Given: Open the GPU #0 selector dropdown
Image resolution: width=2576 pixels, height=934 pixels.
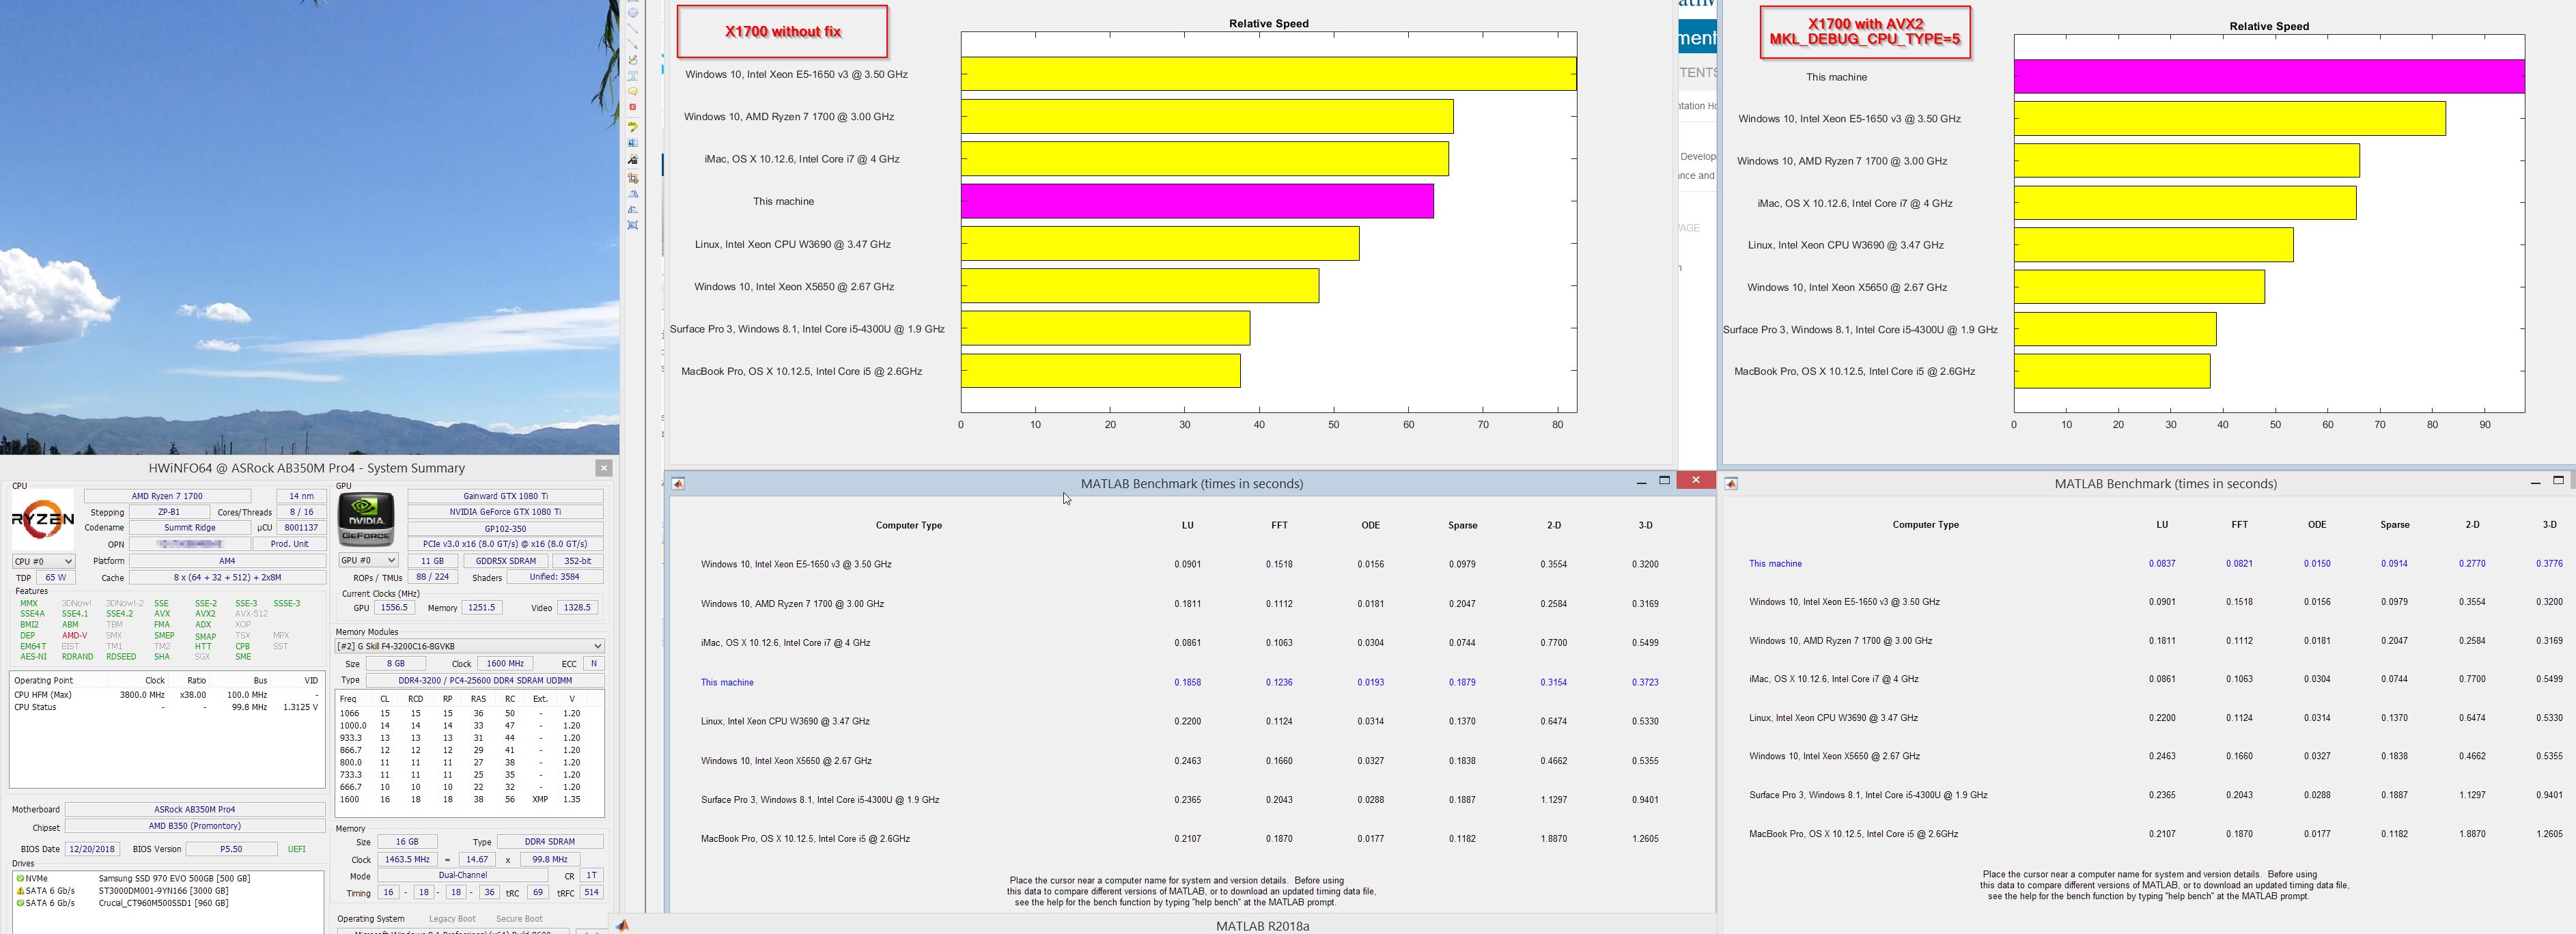Looking at the screenshot, I should click(x=368, y=560).
